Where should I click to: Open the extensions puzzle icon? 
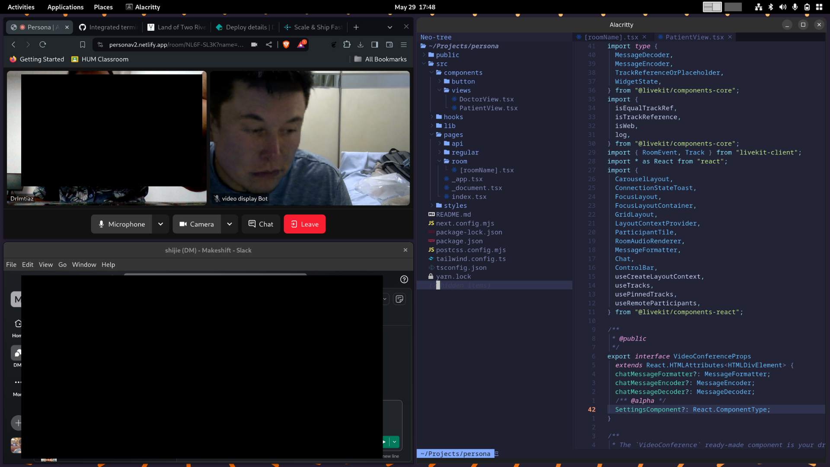point(347,45)
